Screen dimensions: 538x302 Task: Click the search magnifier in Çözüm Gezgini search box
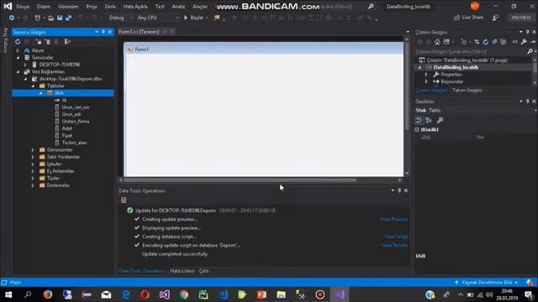coord(530,51)
